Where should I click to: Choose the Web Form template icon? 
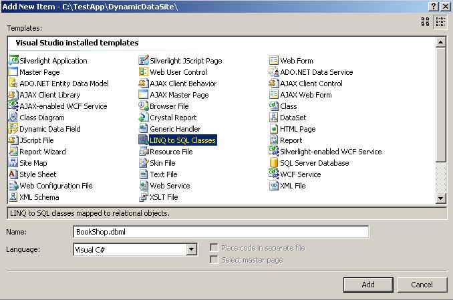[x=274, y=60]
